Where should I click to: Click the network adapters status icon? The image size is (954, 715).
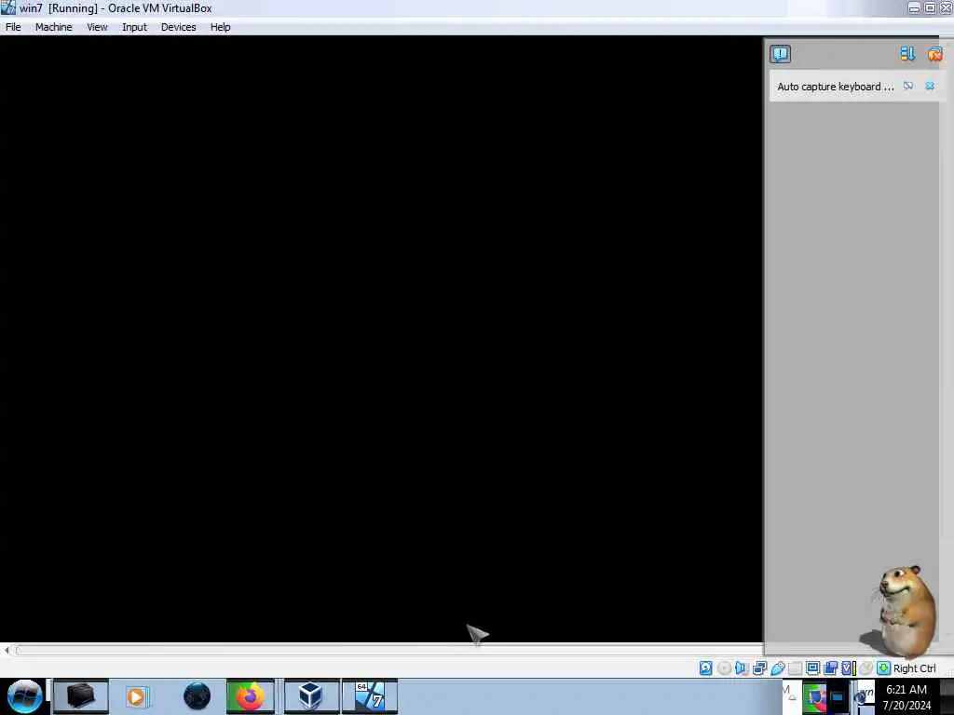point(759,668)
